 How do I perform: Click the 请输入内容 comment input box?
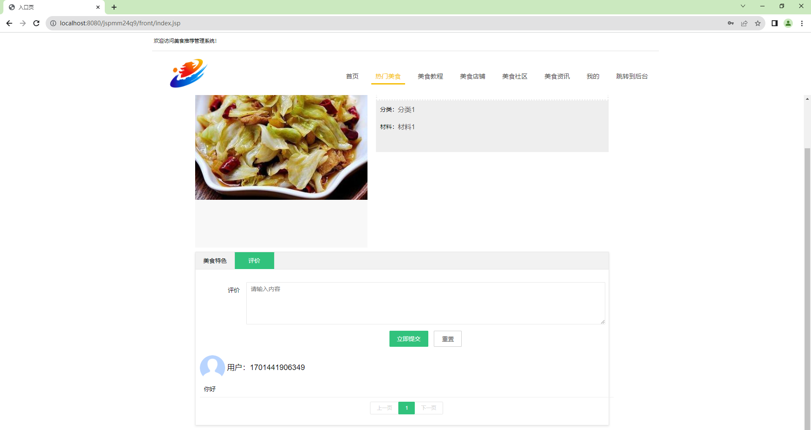click(425, 303)
